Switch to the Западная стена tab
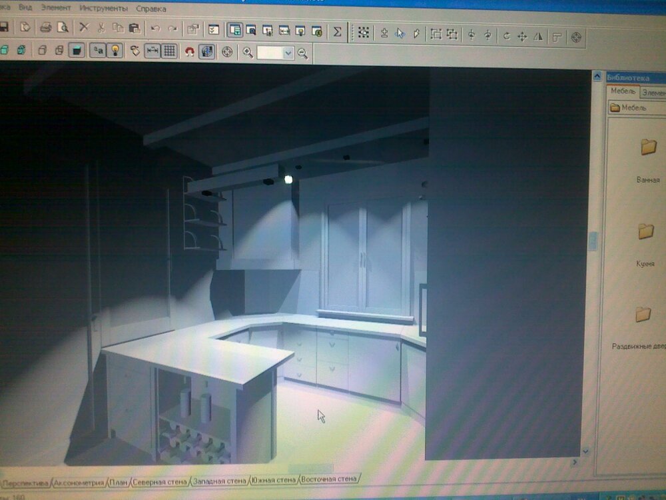This screenshot has height=500, width=666. click(x=220, y=481)
